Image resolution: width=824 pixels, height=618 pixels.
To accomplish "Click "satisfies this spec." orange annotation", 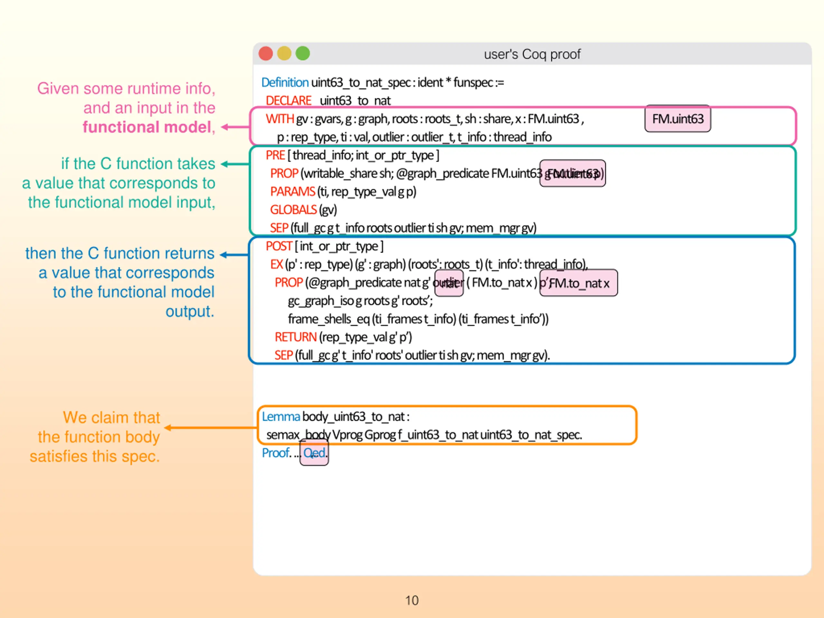I will [95, 456].
